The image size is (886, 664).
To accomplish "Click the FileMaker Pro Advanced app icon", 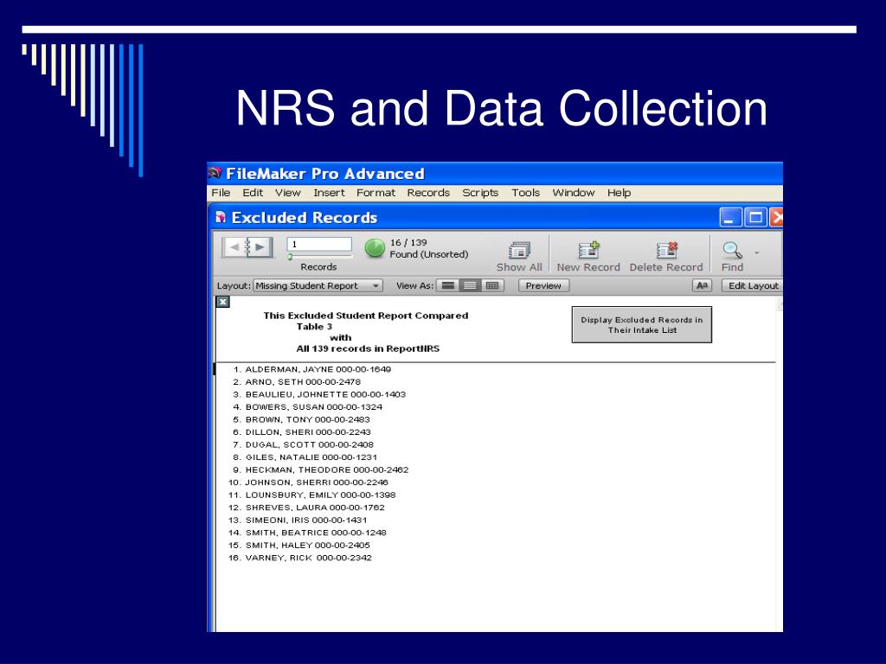I will pos(215,173).
